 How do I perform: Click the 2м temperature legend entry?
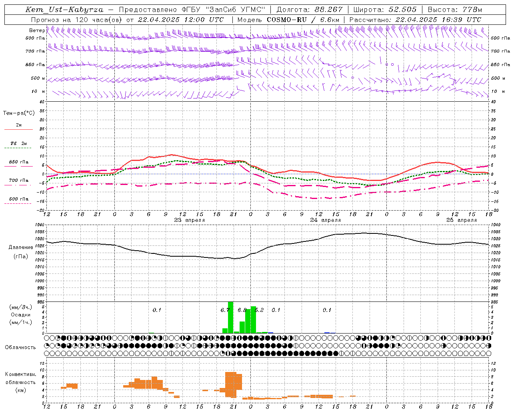click(19, 125)
